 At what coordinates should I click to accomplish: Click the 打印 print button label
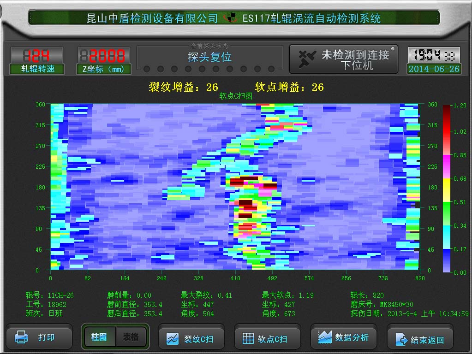[x=46, y=337]
